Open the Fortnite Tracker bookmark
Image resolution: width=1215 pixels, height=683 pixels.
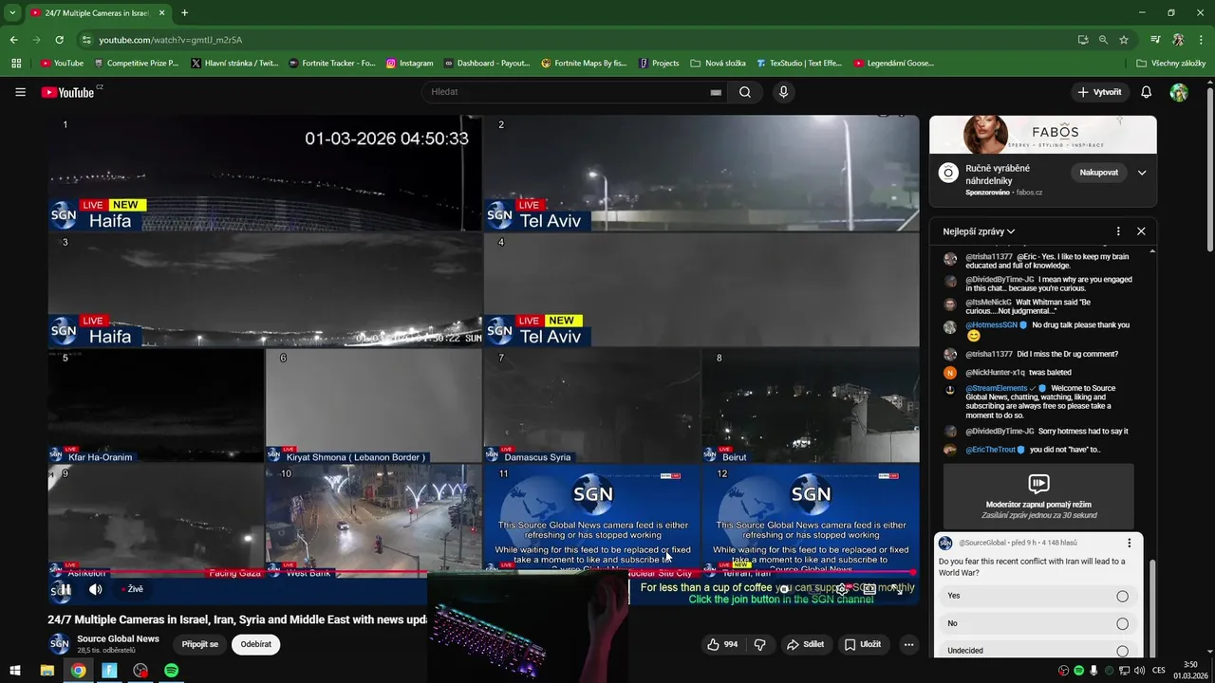click(x=332, y=64)
